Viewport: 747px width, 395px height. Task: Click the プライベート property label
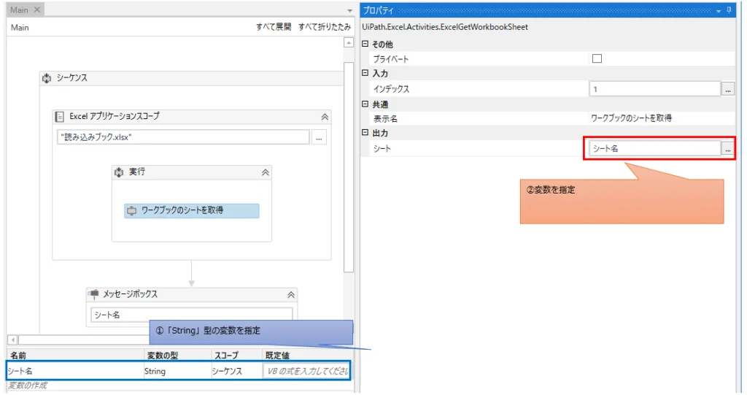tap(391, 59)
